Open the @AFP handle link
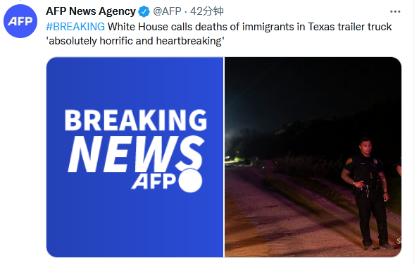Image resolution: width=419 pixels, height=265 pixels. coord(167,11)
